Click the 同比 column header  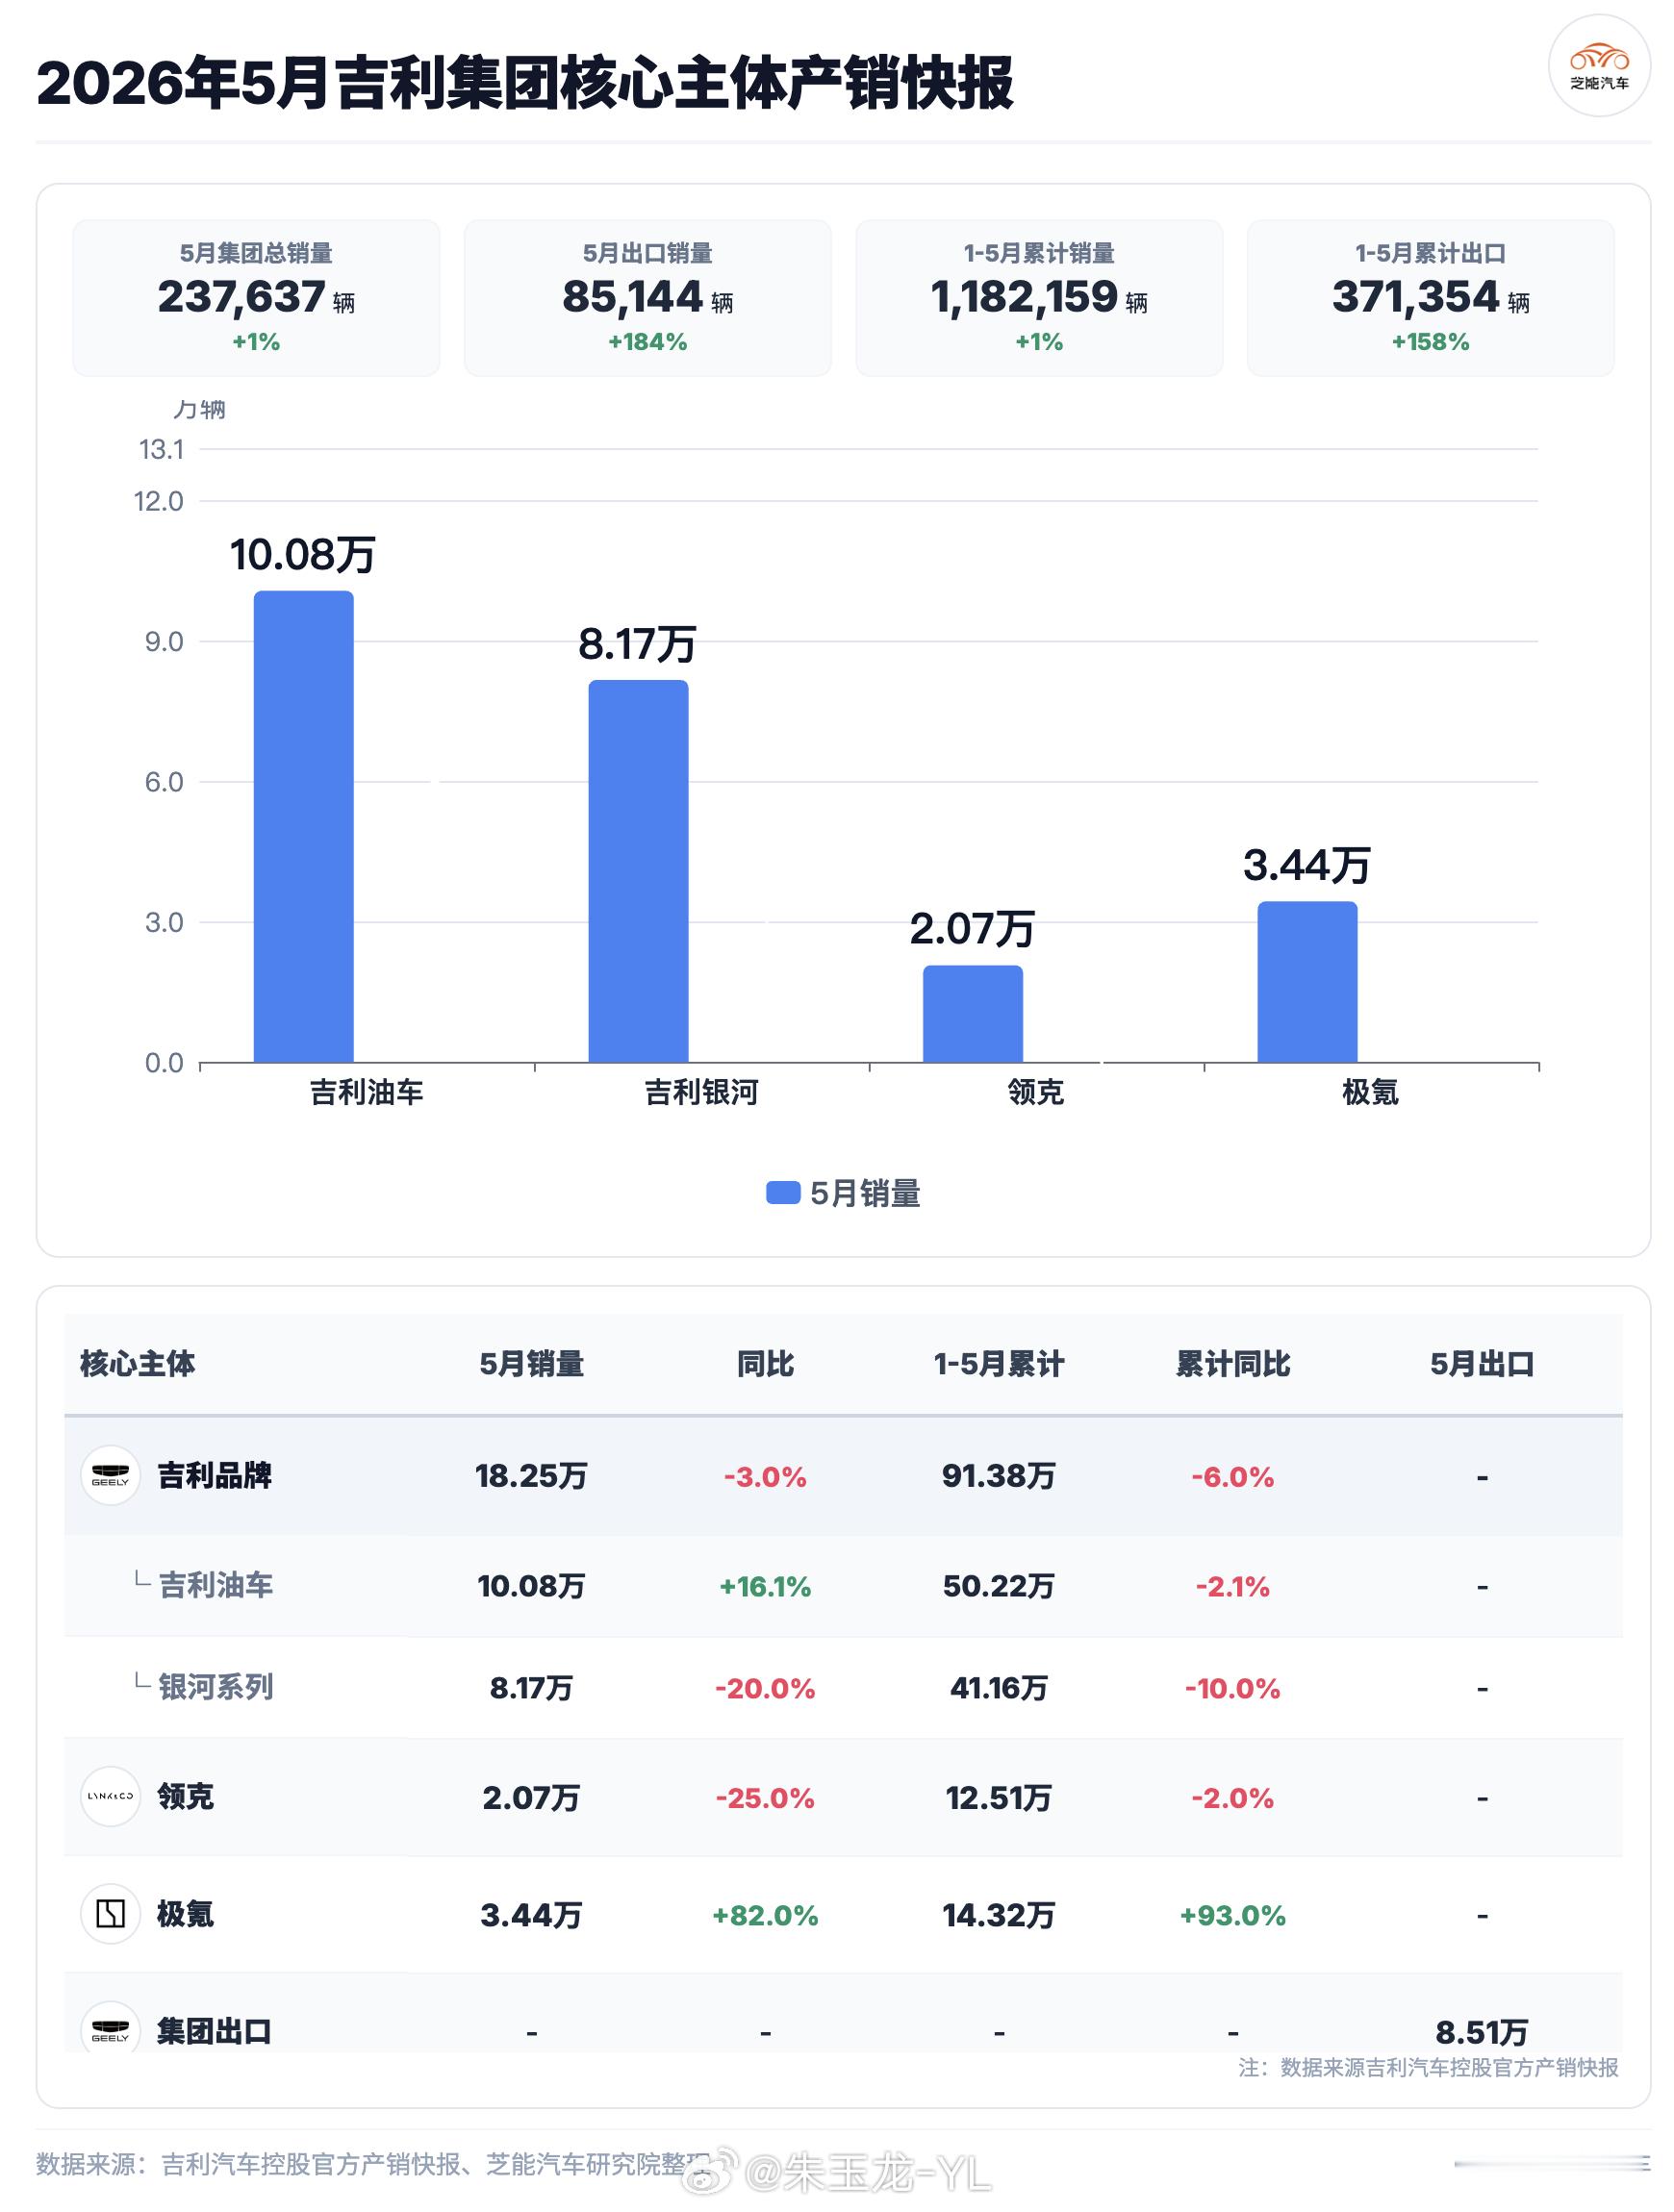point(766,1364)
